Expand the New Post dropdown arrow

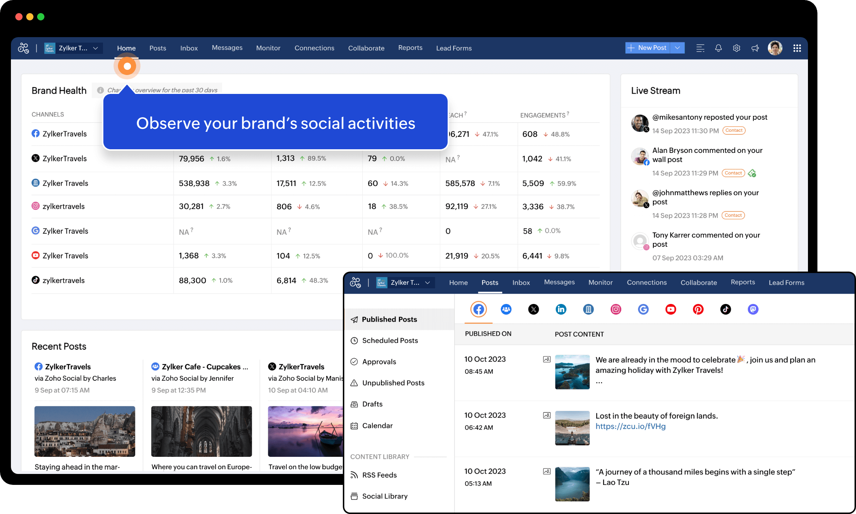pyautogui.click(x=677, y=48)
